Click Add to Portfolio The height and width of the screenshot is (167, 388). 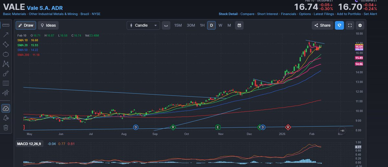pyautogui.click(x=349, y=14)
